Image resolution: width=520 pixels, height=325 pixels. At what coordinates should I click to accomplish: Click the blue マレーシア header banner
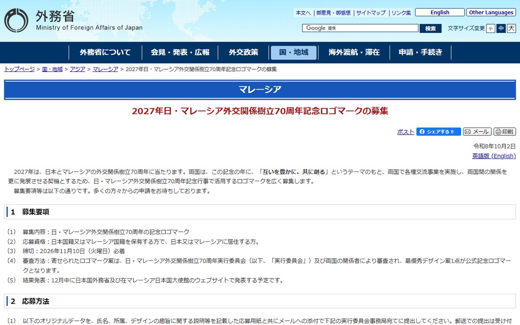tap(260, 90)
